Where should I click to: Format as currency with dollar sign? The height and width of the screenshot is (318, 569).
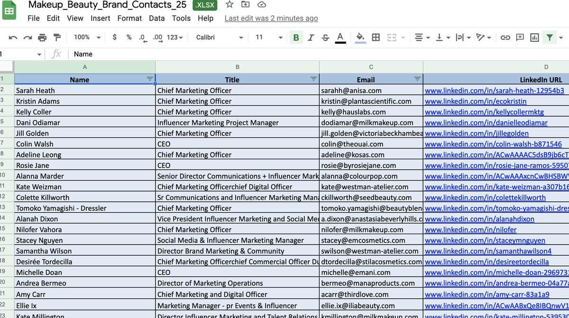pos(115,37)
